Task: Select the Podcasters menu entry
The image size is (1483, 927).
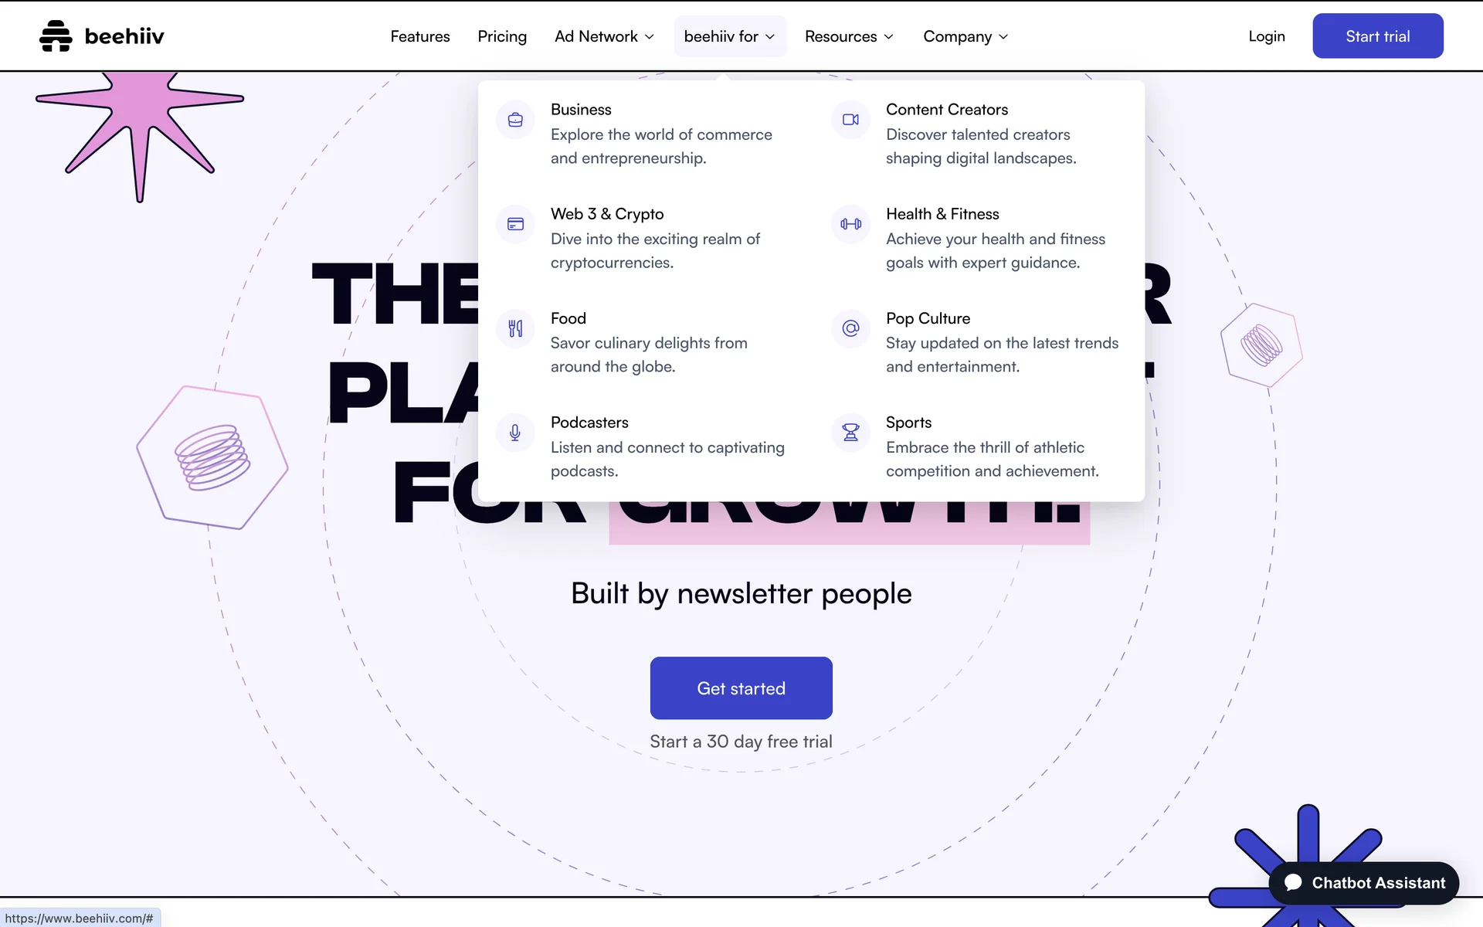Action: pos(589,423)
